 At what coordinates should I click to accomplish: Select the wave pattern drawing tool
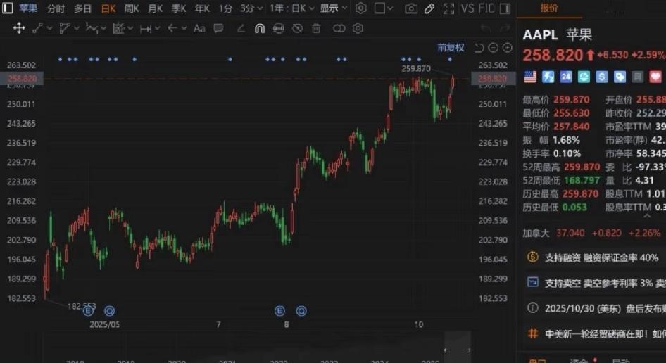(x=92, y=28)
